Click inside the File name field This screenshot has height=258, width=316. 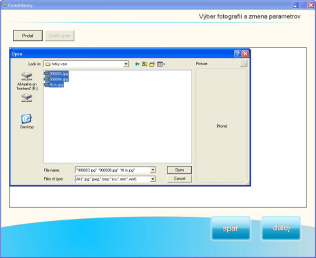(113, 170)
